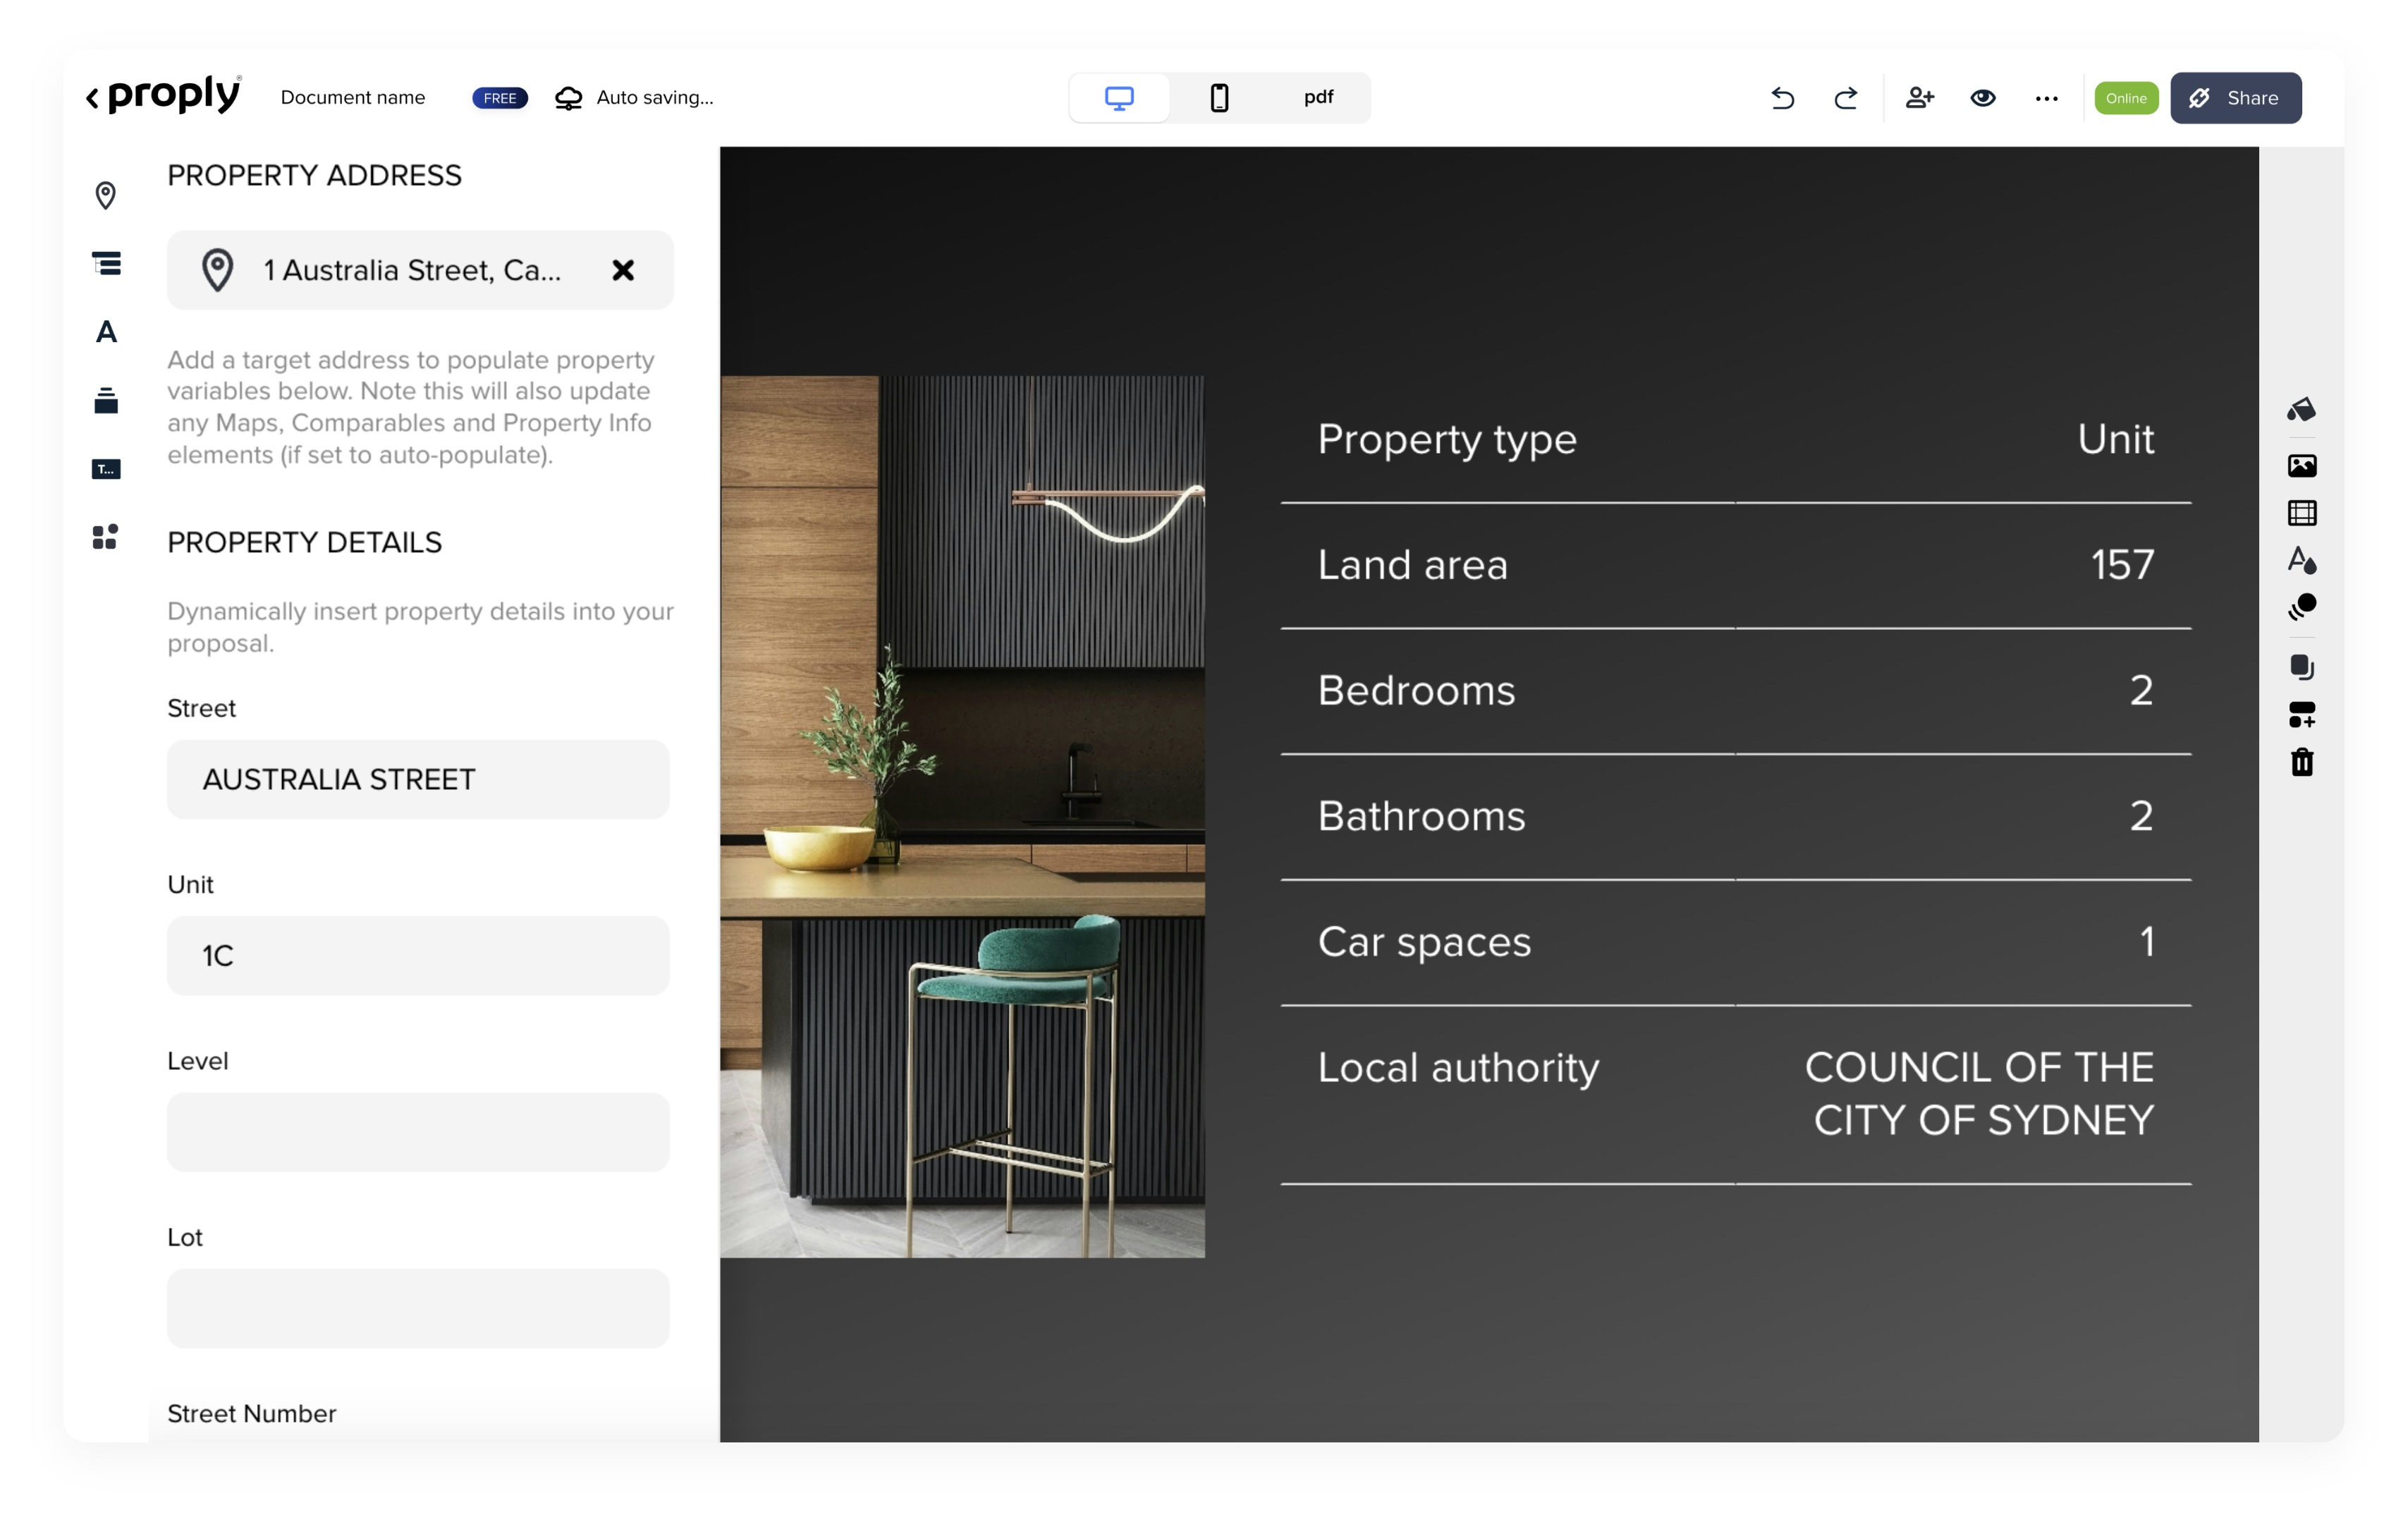
Task: Go back using the chevron beside the Proply logo
Action: pos(92,98)
